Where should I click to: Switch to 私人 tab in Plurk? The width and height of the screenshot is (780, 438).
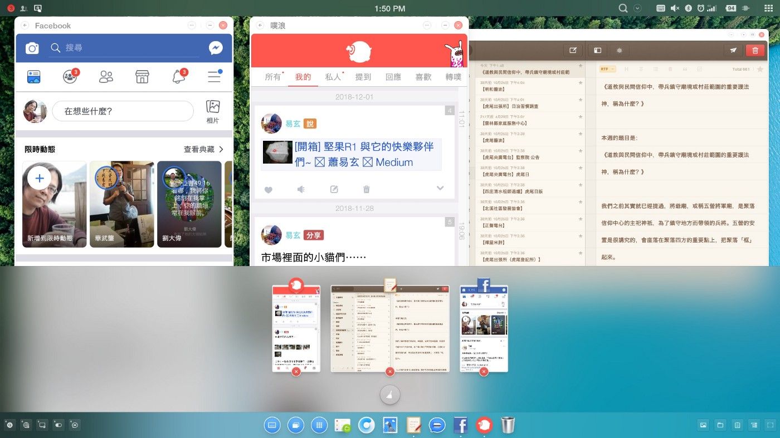(333, 77)
